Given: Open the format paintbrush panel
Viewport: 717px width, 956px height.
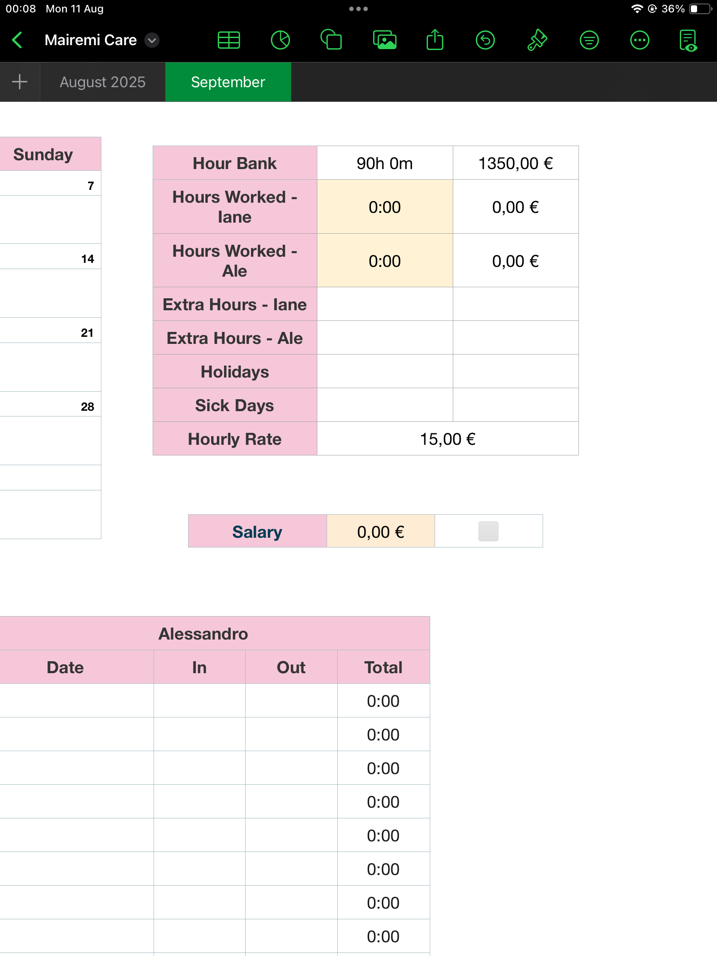Looking at the screenshot, I should [537, 40].
